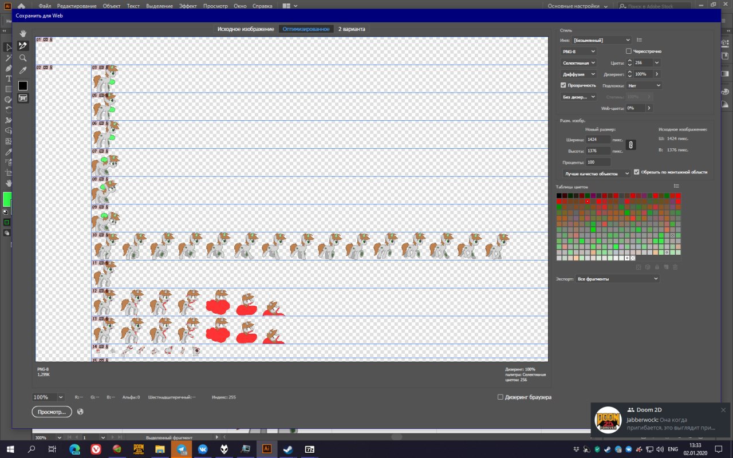Select the first black swatch in color table
The height and width of the screenshot is (458, 733).
(x=559, y=196)
